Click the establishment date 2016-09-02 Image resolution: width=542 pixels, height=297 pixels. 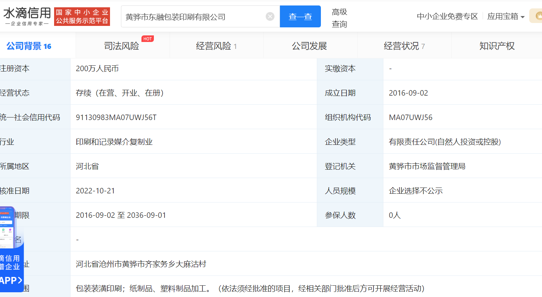[408, 93]
